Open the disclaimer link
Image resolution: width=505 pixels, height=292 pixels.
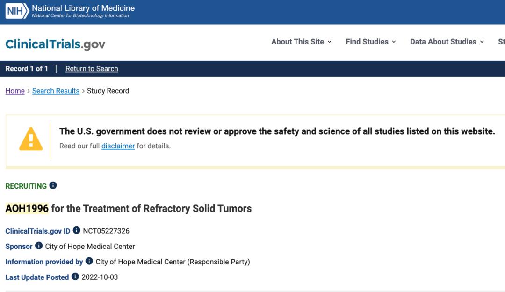point(118,146)
